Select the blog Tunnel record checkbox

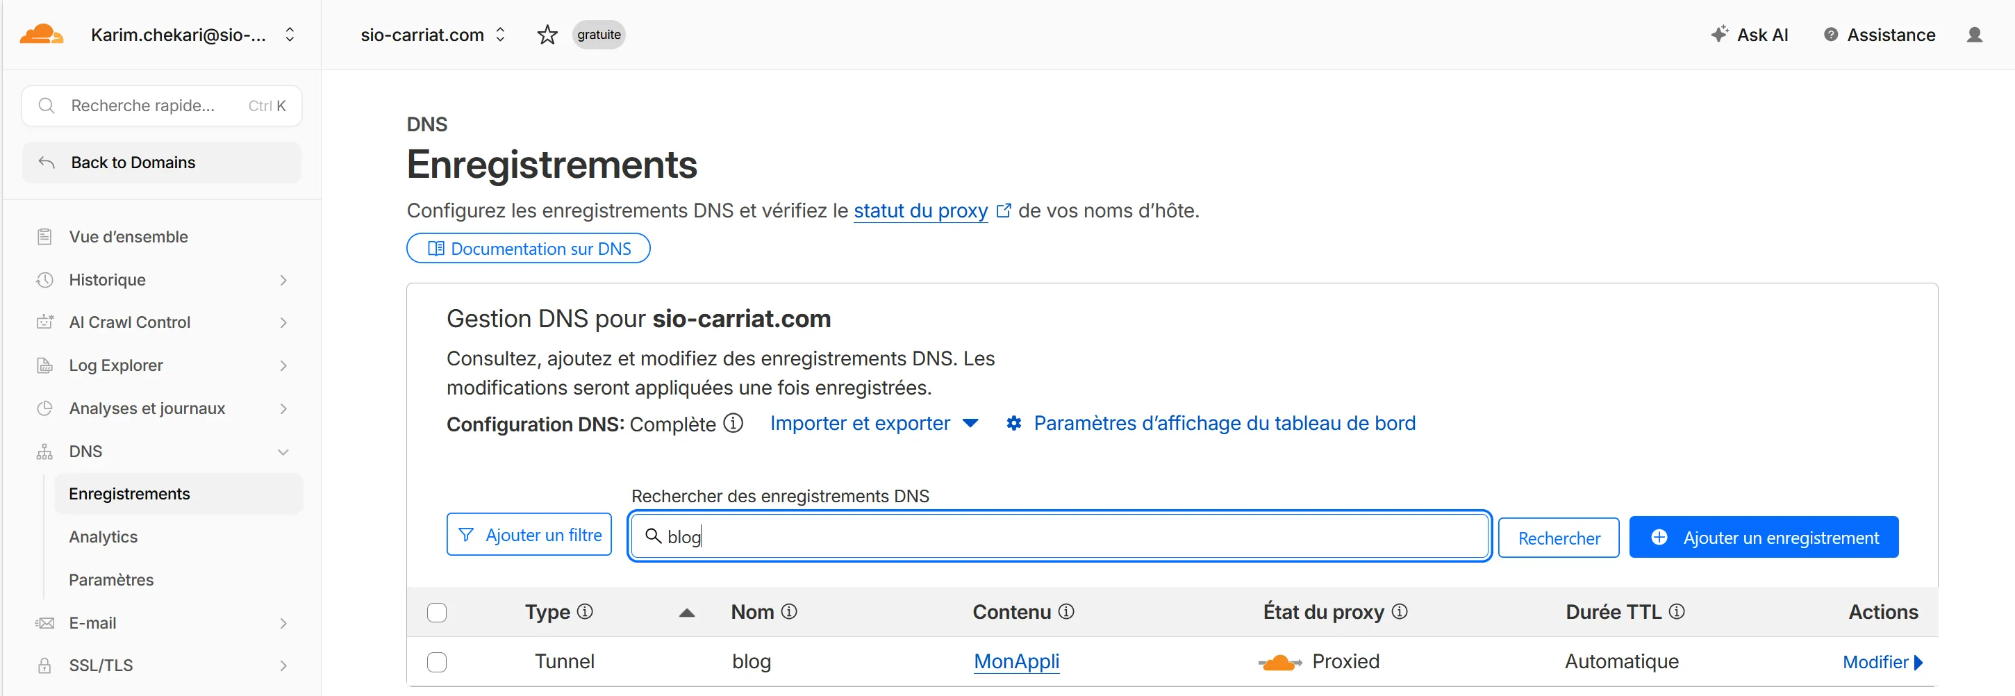[436, 663]
